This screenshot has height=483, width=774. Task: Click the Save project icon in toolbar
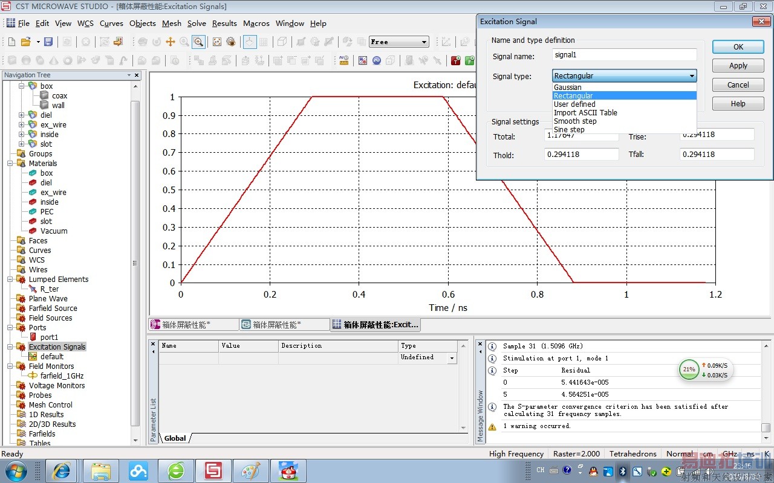click(x=48, y=42)
